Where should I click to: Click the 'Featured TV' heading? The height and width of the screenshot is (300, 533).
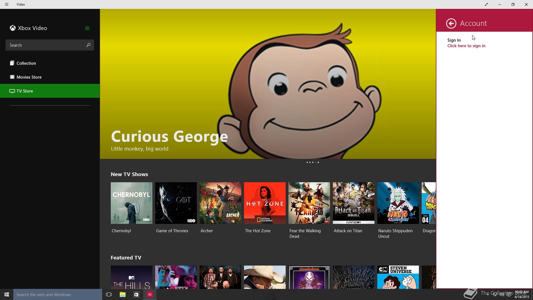tap(126, 258)
